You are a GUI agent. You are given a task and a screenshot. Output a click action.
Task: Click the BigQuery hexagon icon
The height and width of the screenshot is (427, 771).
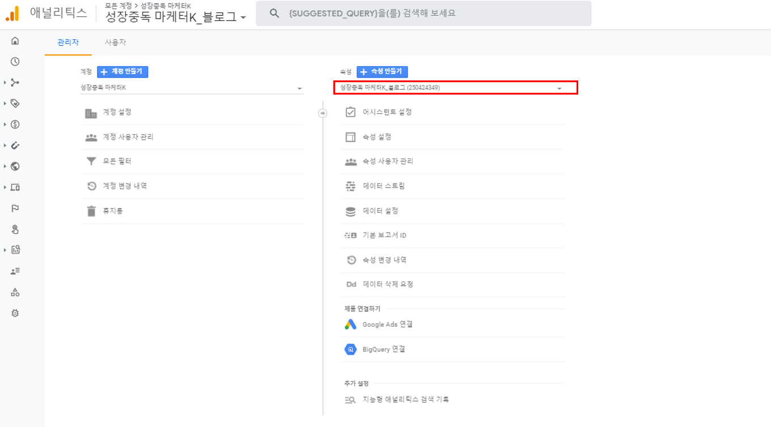pyautogui.click(x=350, y=349)
